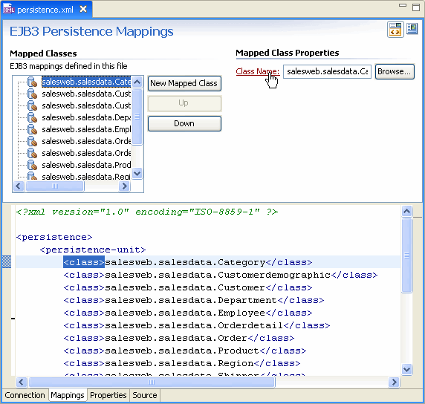425x404 pixels.
Task: Minimize the editor pane
Action: (403, 5)
